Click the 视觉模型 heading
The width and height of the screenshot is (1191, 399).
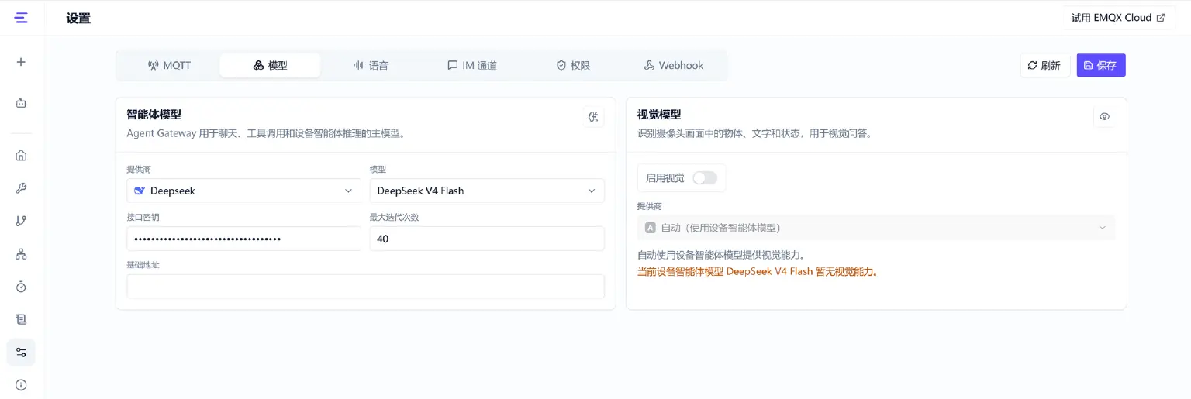pyautogui.click(x=659, y=114)
